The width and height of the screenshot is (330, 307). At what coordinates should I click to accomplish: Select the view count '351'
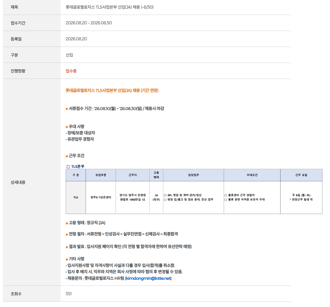tap(69, 294)
